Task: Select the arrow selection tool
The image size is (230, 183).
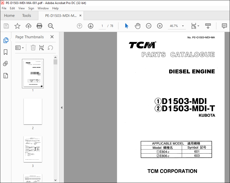Action: point(126,26)
